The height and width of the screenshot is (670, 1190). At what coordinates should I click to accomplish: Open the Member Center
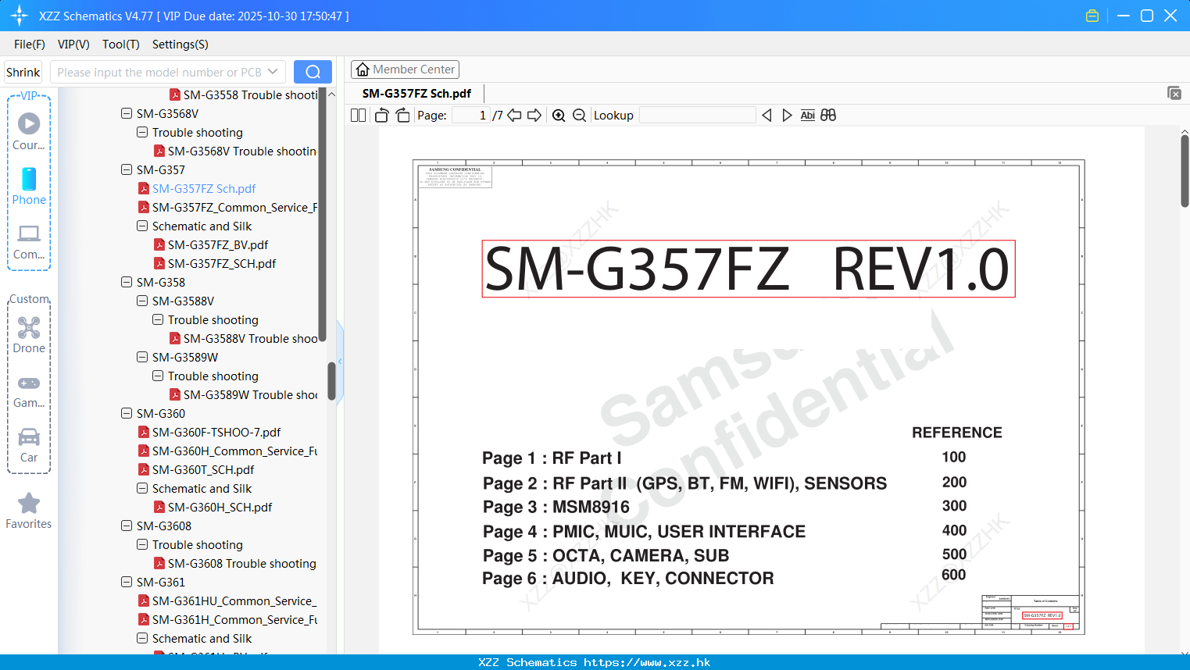tap(405, 69)
